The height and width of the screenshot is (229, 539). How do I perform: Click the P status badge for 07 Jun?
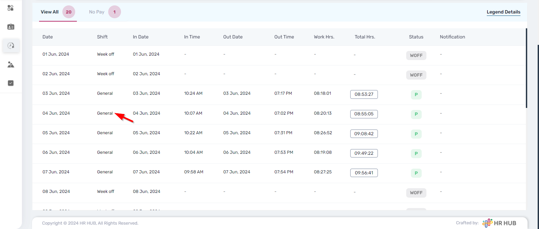[x=416, y=173]
